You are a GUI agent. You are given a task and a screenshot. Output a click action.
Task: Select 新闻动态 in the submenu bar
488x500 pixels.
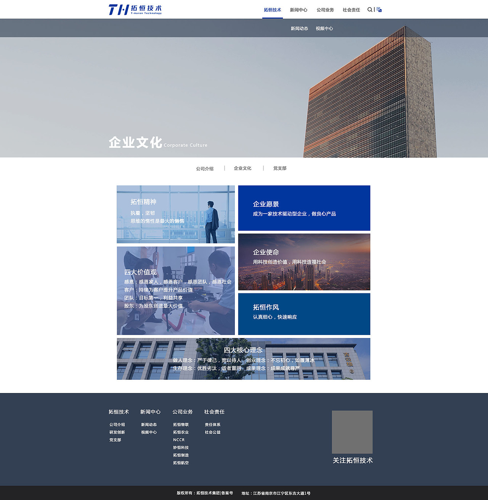point(299,28)
